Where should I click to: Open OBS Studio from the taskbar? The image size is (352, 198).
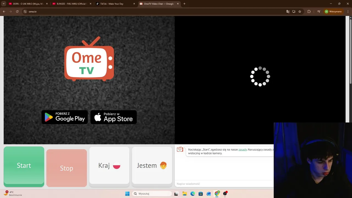tap(225, 194)
